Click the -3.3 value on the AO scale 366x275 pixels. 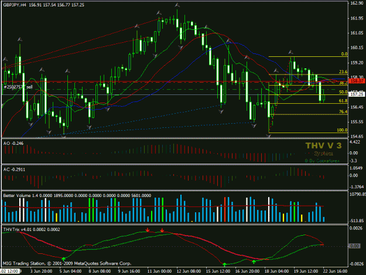point(353,161)
